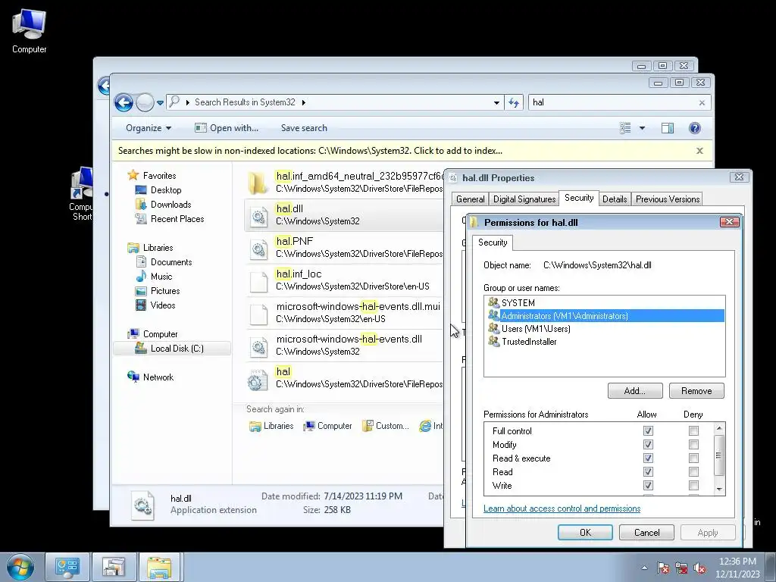Click the Back navigation arrow in Explorer
776x582 pixels.
coord(124,102)
